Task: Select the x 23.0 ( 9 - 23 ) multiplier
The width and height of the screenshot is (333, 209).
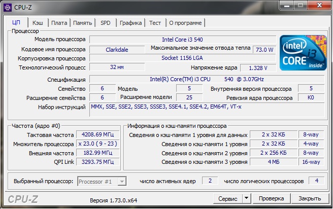Action: pyautogui.click(x=97, y=144)
